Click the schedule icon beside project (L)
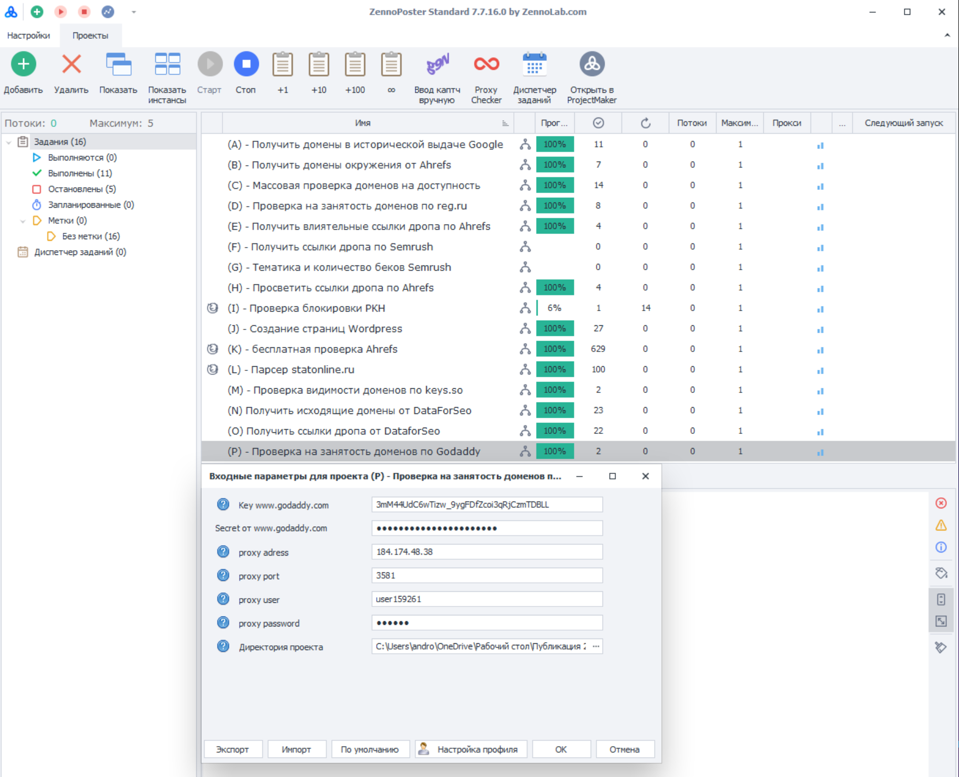The height and width of the screenshot is (777, 959). pos(213,369)
